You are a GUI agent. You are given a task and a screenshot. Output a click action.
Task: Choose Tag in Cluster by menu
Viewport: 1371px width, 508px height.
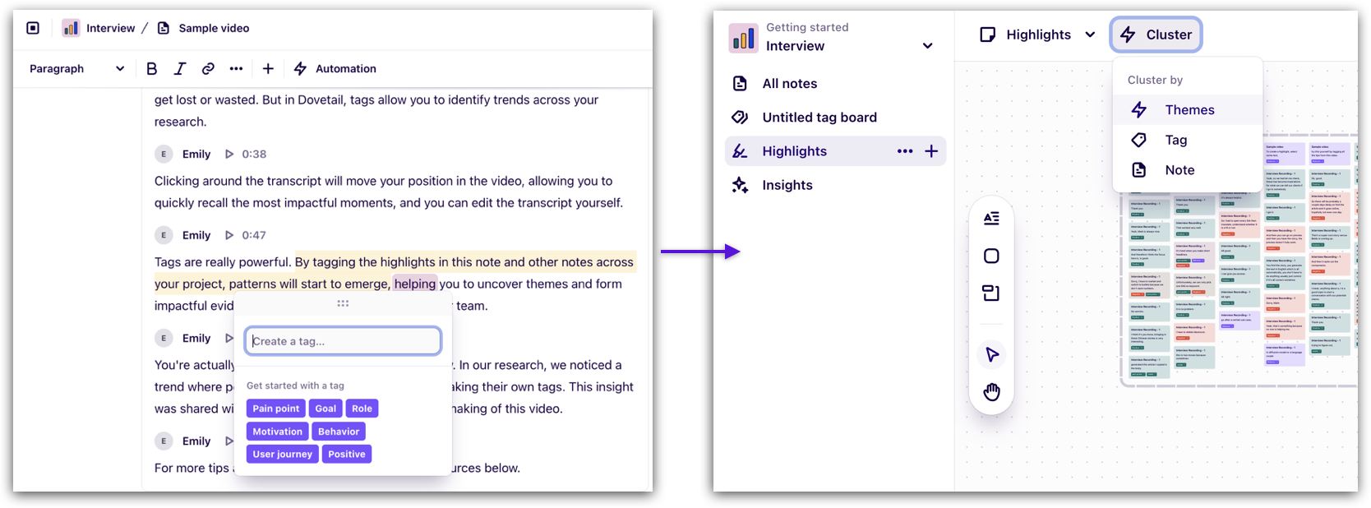1175,141
